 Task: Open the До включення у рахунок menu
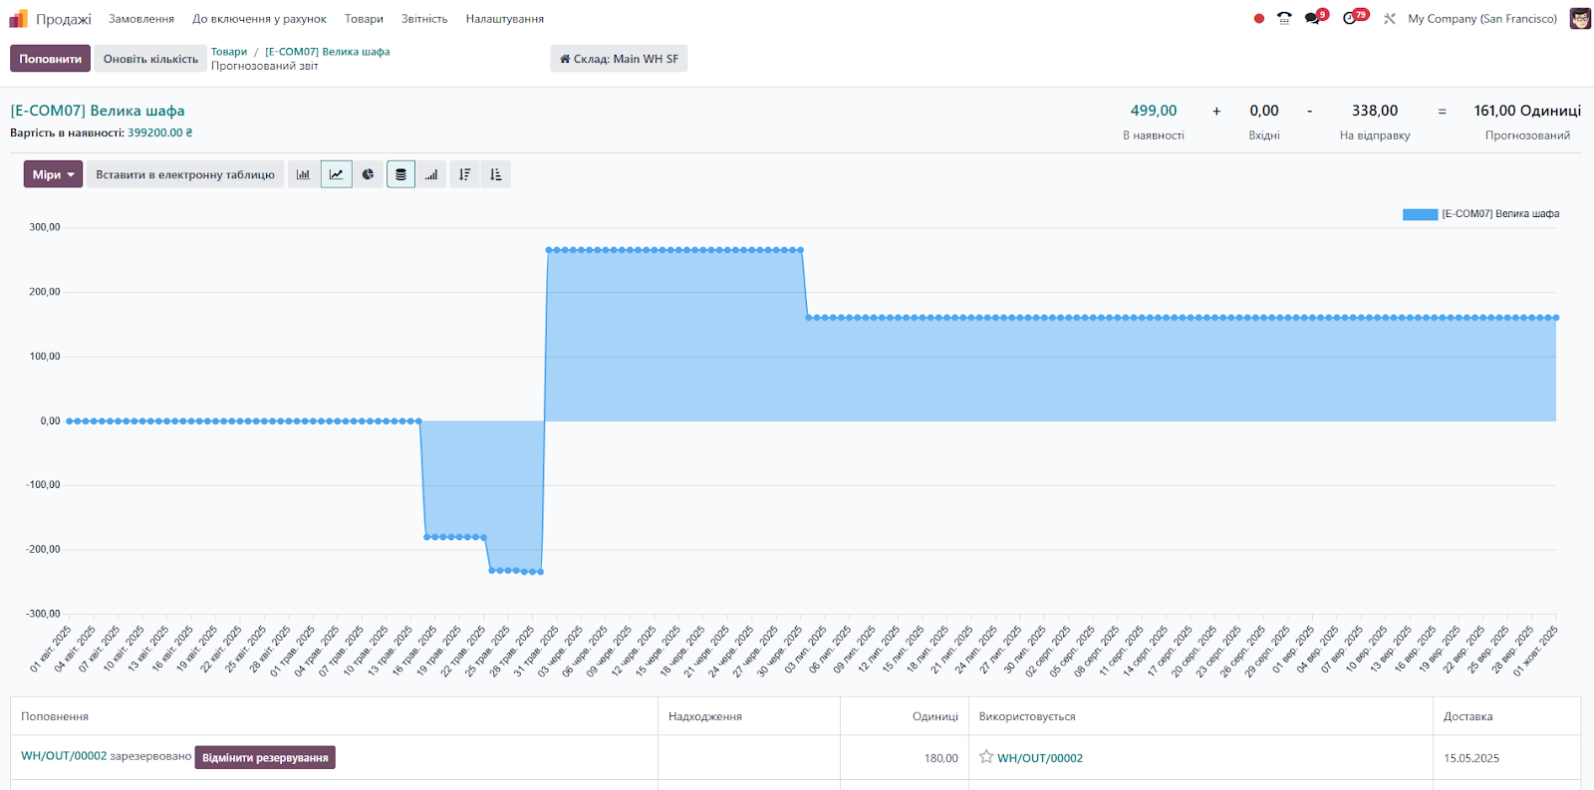[x=259, y=19]
